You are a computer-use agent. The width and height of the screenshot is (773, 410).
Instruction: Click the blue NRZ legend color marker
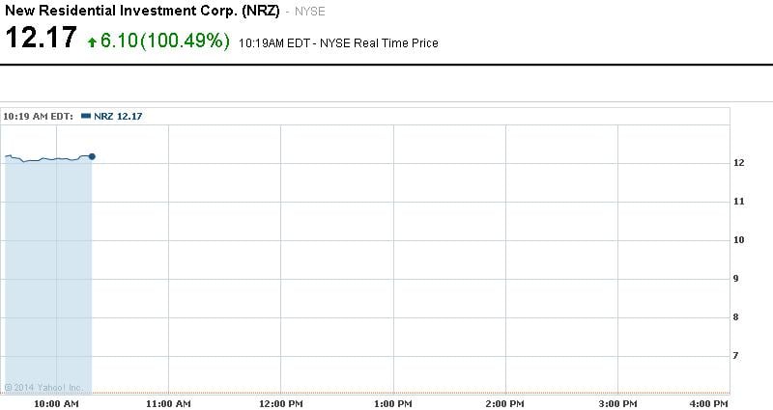coord(85,116)
